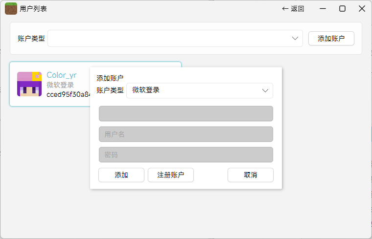This screenshot has height=239, width=372.
Task: Focus the 用户名 input field
Action: tap(186, 134)
